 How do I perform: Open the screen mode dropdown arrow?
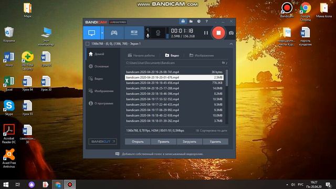tap(102, 33)
